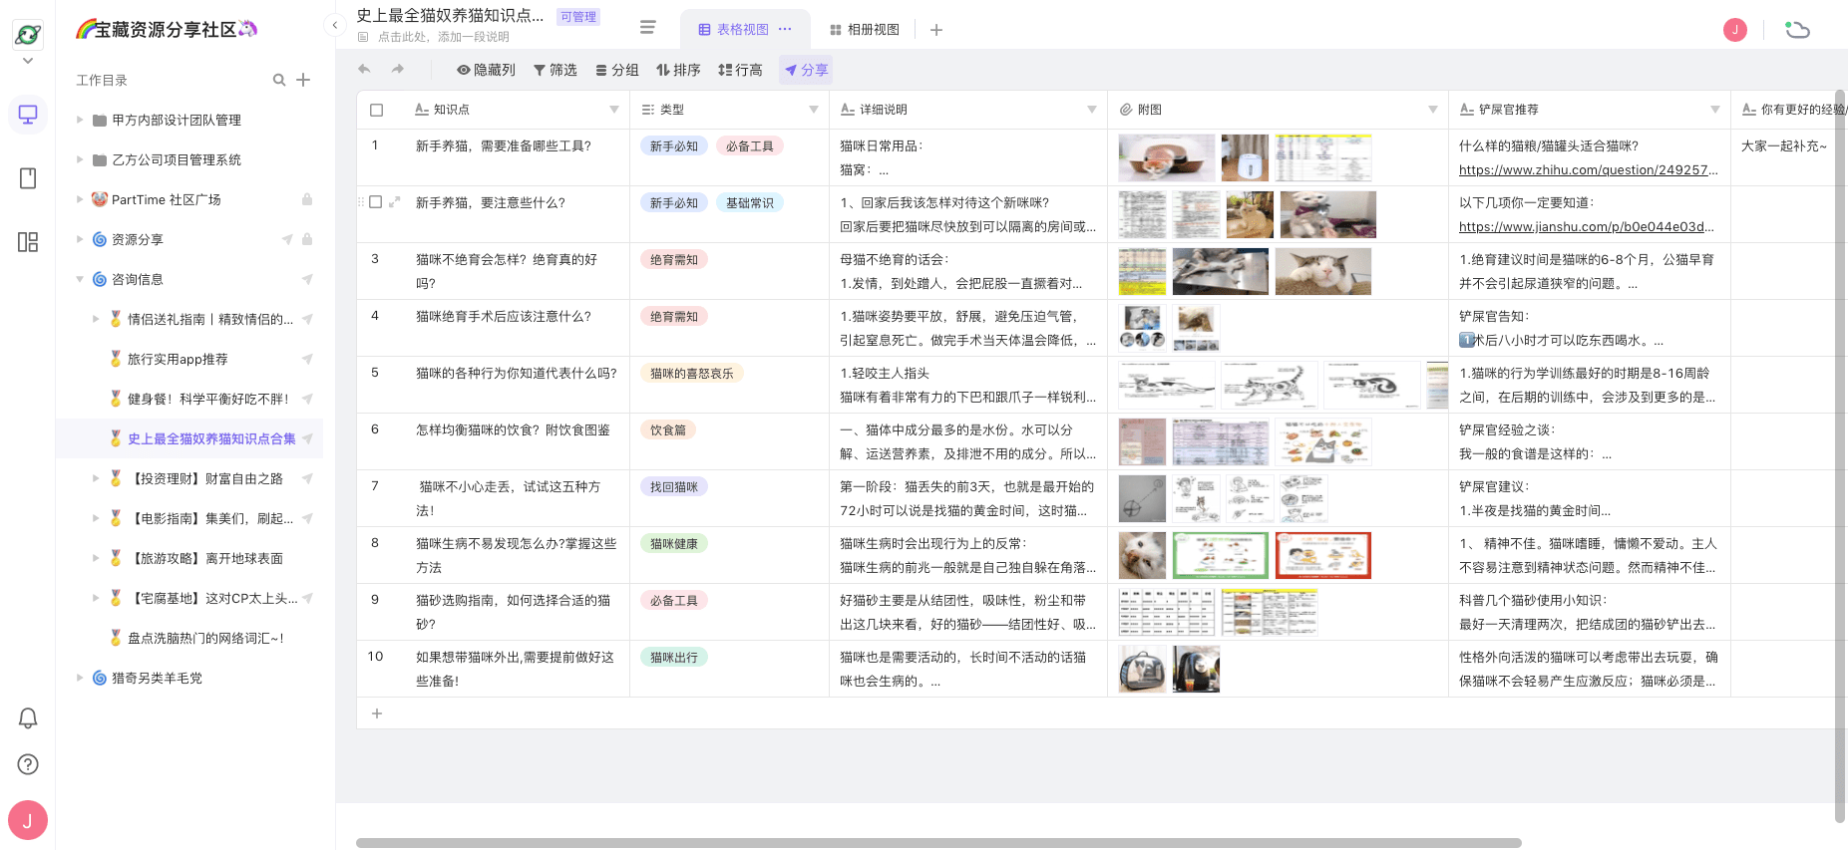Viewport: 1848px width, 850px height.
Task: Click the 可管理 permission badge
Action: point(578,17)
